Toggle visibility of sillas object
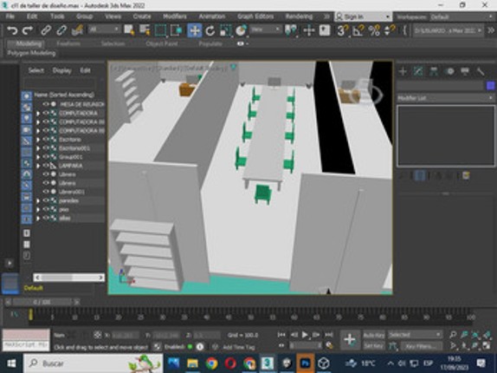Viewport: 497px width, 373px height. pyautogui.click(x=46, y=218)
